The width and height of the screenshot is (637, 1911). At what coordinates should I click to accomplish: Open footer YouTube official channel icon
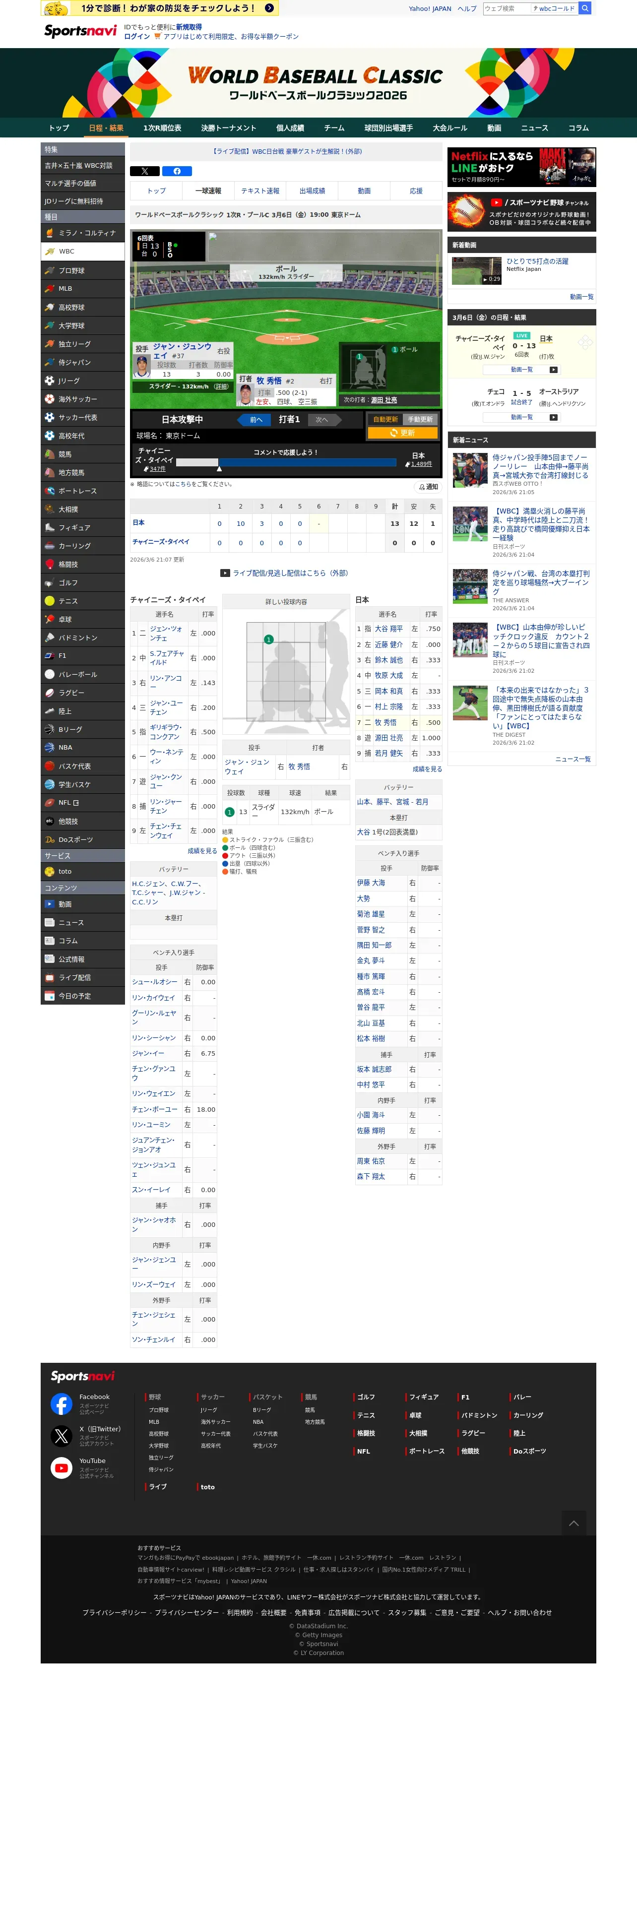click(x=62, y=1467)
